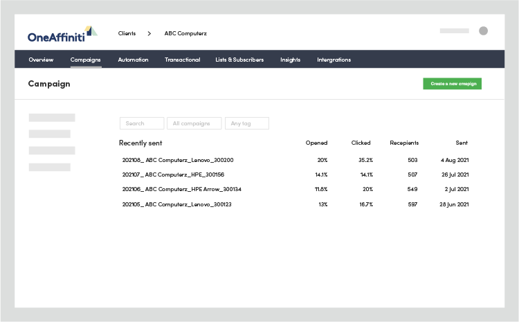Open campaign 202105_ ABC Computerz_Lenovo_300123
This screenshot has height=322, width=519.
point(176,204)
